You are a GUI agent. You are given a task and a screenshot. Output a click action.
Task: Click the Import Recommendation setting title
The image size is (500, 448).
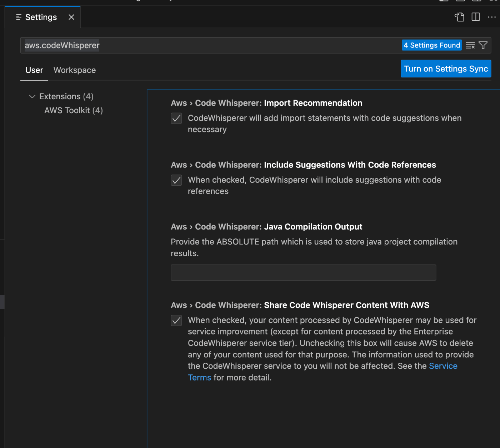tap(266, 103)
